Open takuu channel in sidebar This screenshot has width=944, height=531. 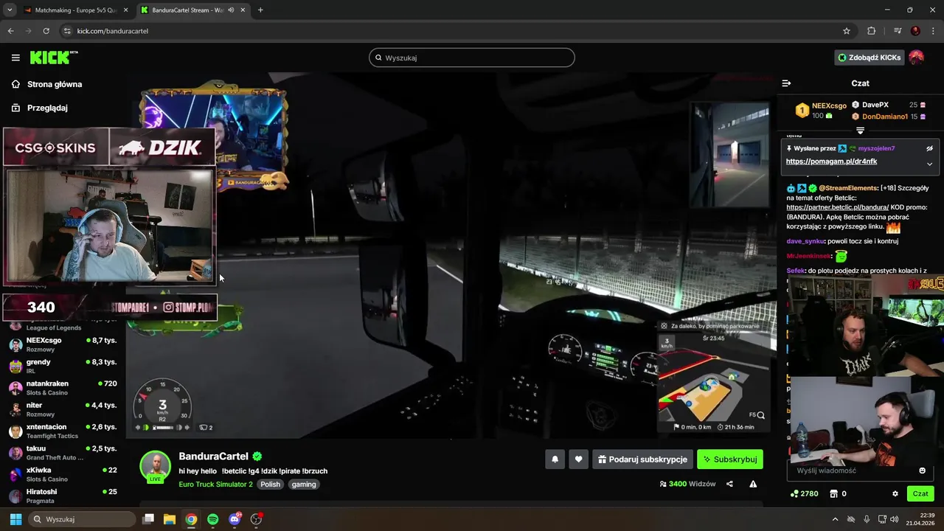tap(62, 453)
